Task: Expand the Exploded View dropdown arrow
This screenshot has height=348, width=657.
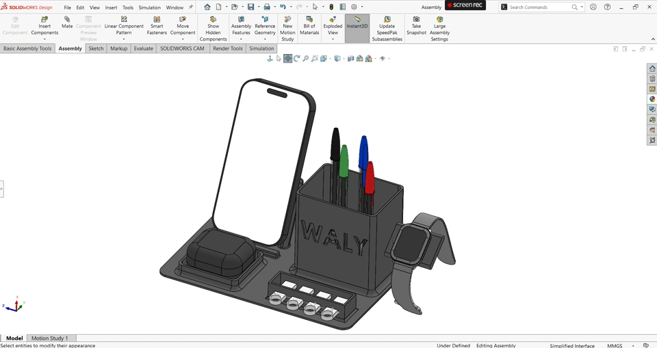Action: coord(333,39)
